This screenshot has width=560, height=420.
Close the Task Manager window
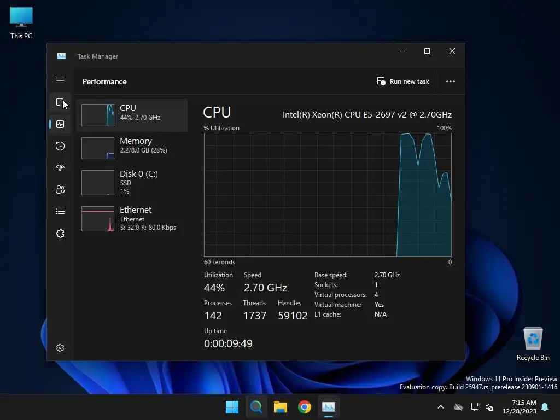[452, 51]
